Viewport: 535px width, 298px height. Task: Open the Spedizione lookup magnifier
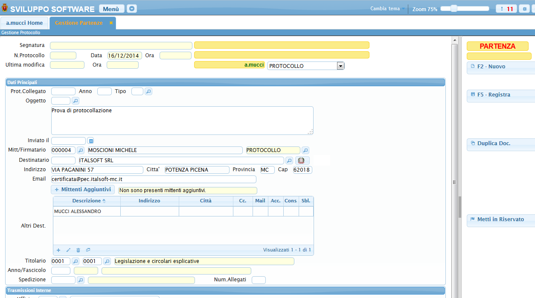81,280
